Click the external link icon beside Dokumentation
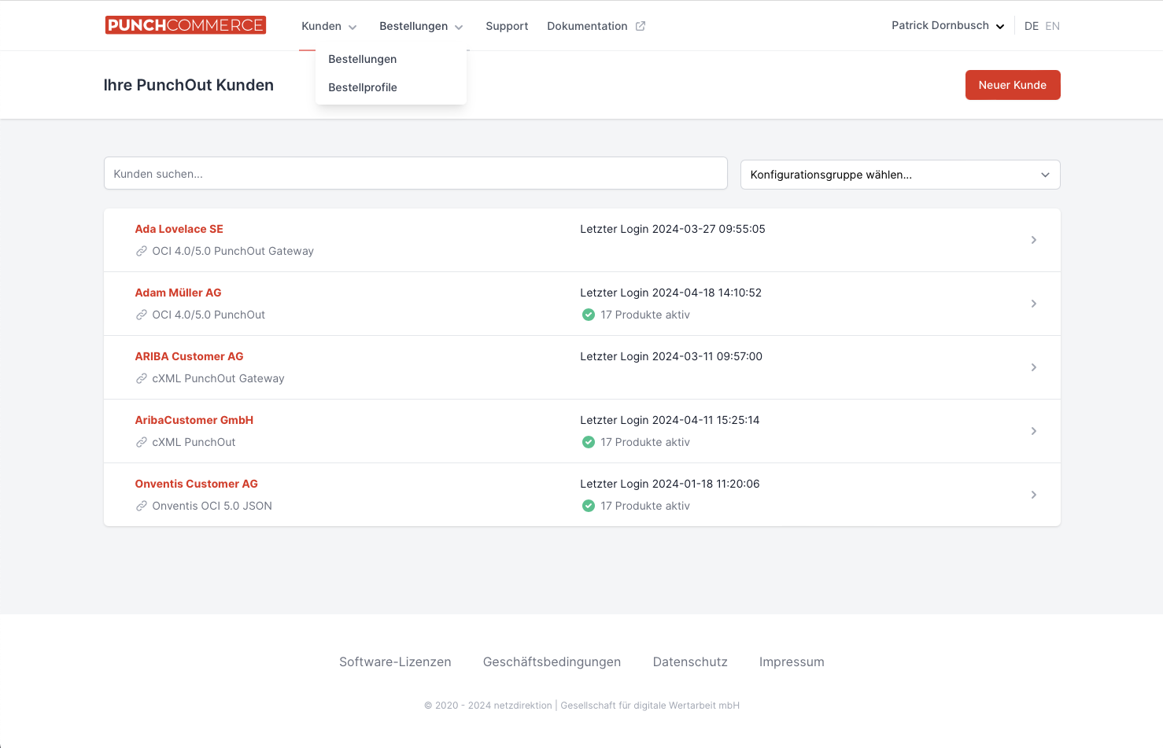1163x748 pixels. [x=641, y=26]
